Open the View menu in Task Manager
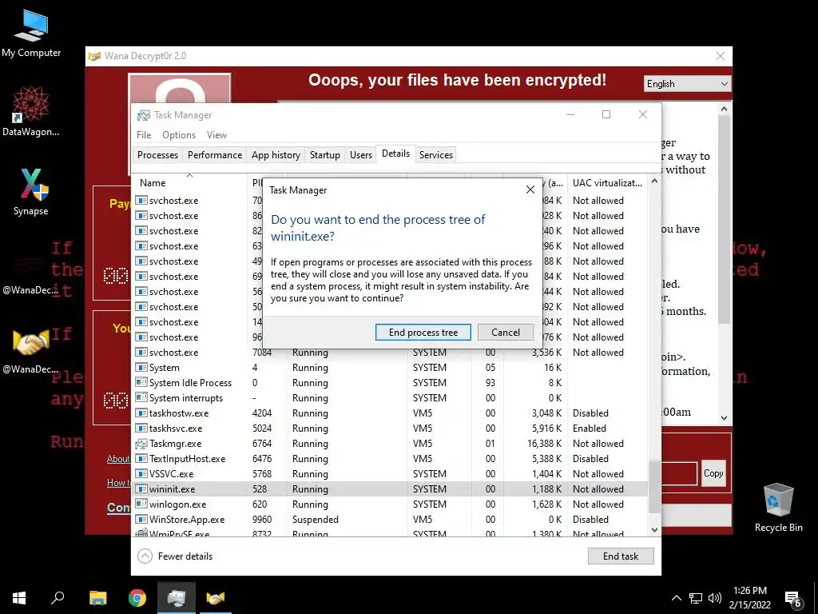 (x=216, y=134)
